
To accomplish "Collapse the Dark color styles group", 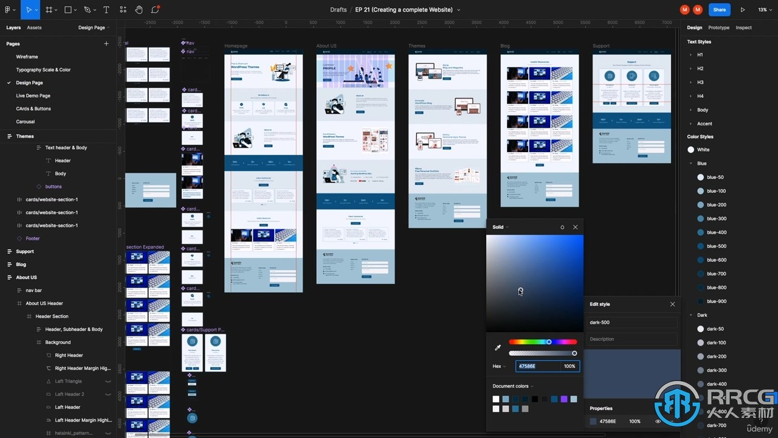I will coord(691,315).
